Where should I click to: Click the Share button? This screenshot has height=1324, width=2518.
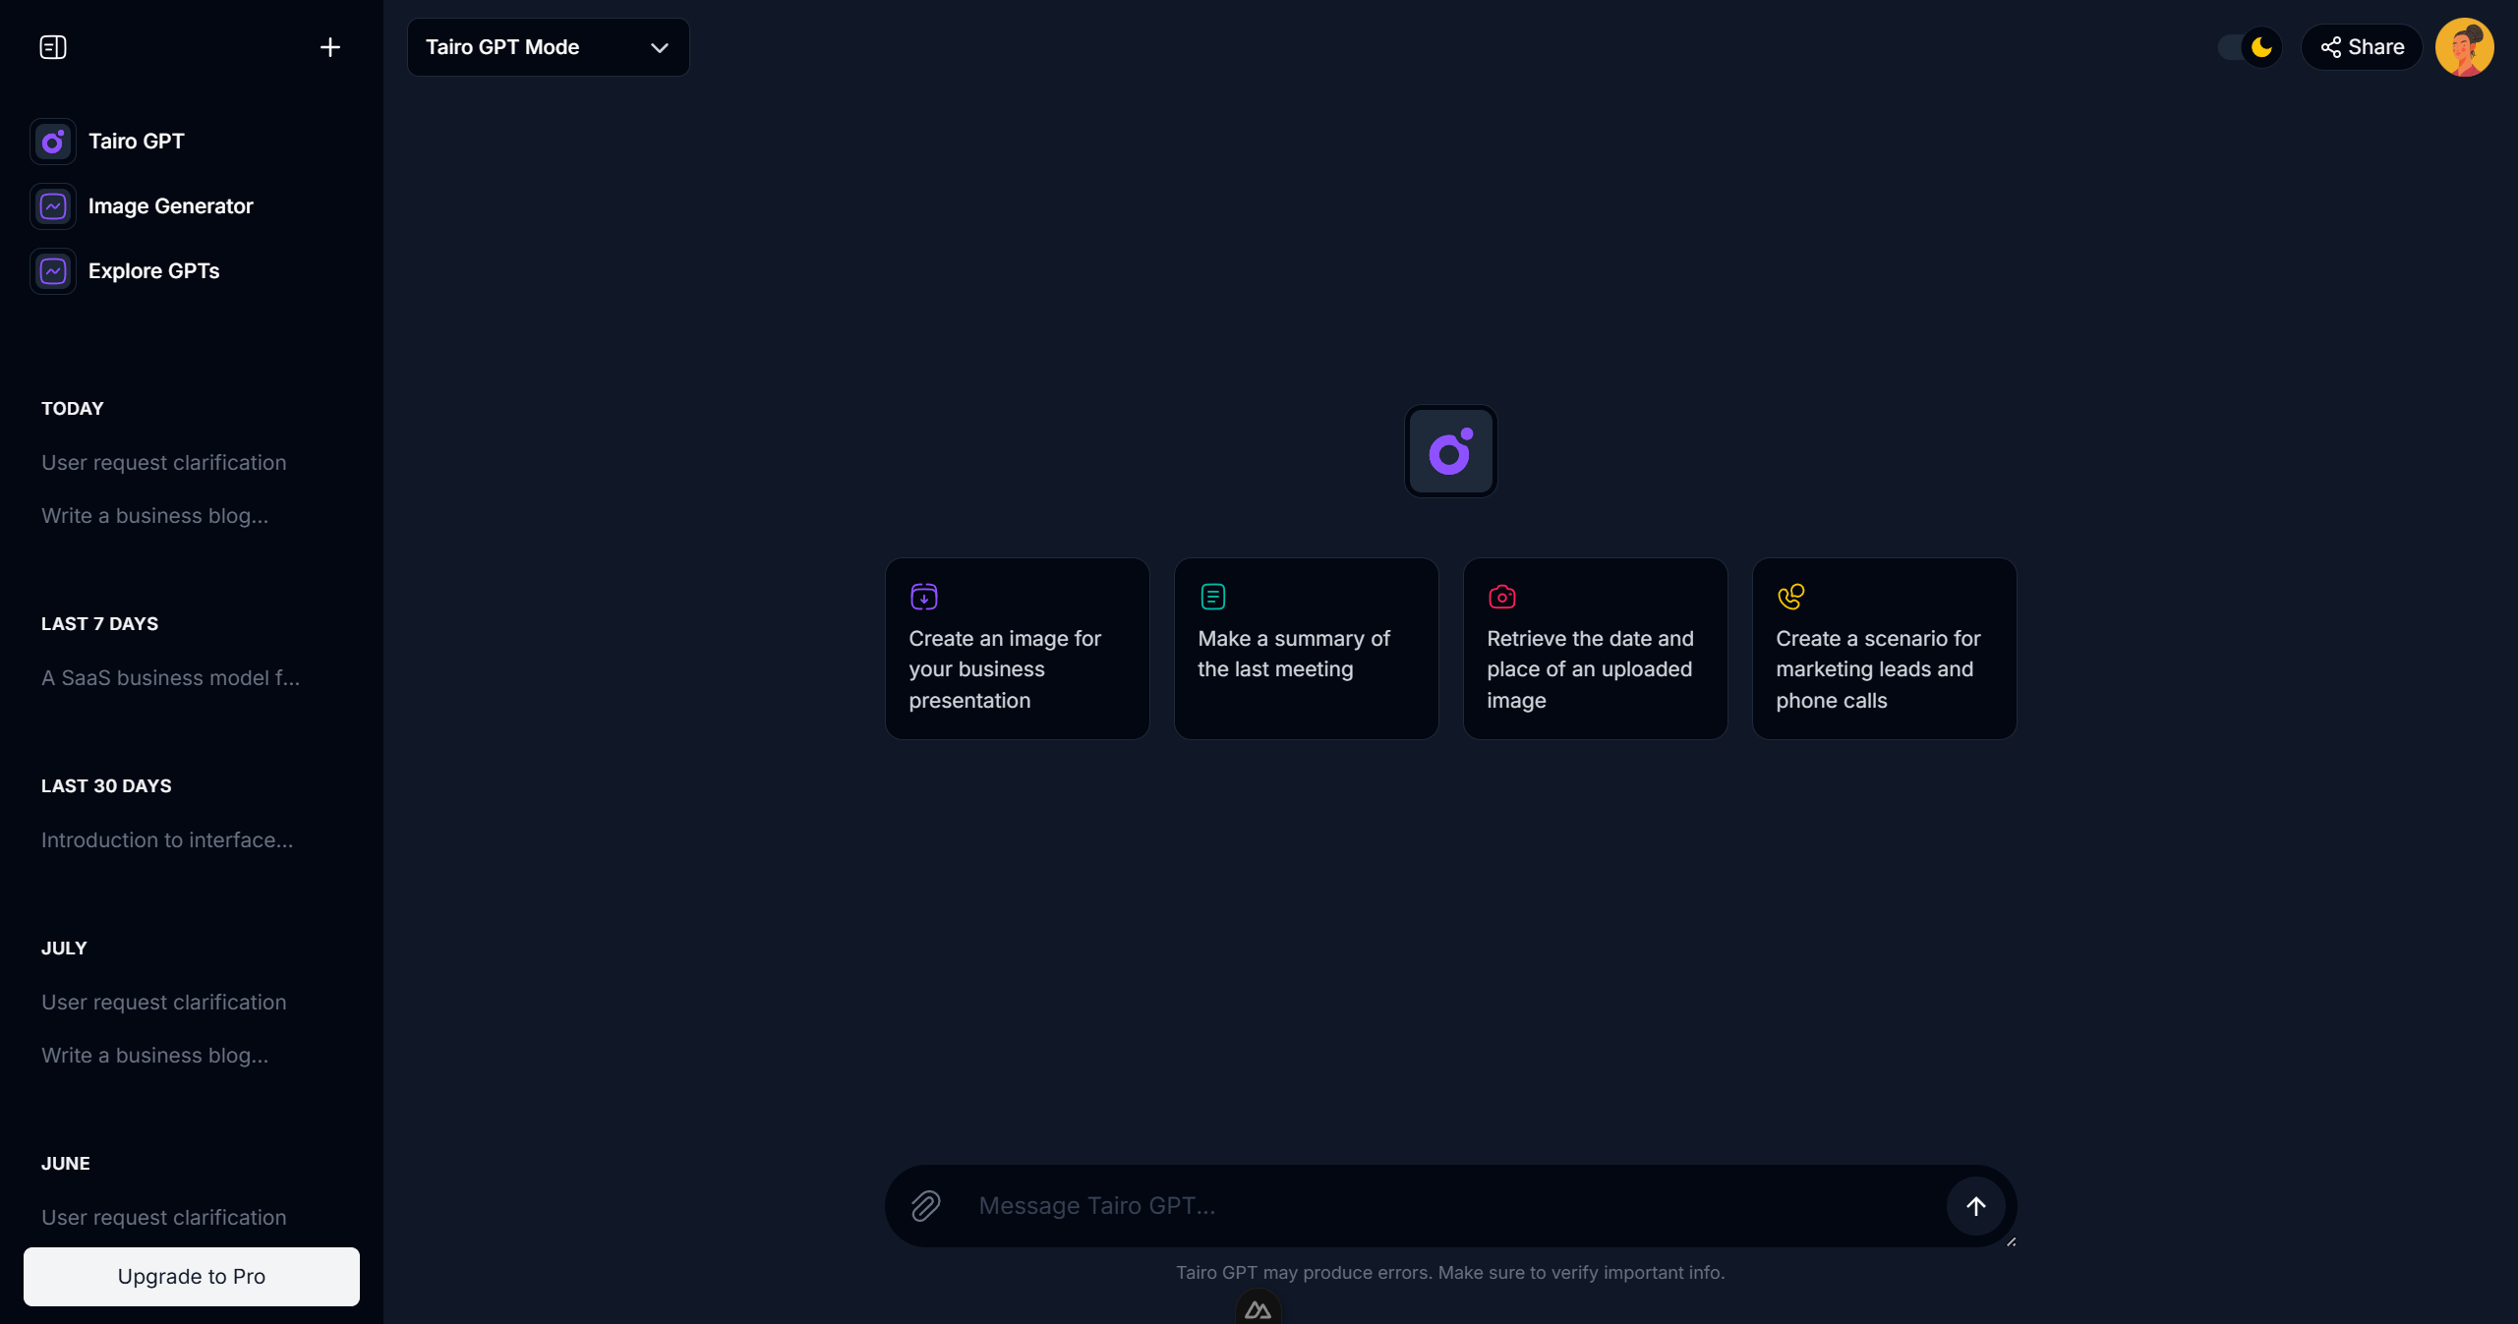pos(2362,46)
